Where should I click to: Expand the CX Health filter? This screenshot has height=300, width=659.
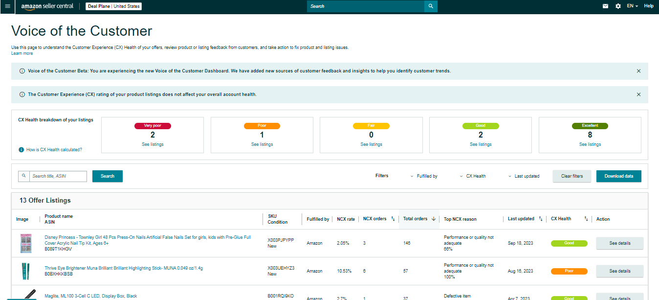[473, 176]
